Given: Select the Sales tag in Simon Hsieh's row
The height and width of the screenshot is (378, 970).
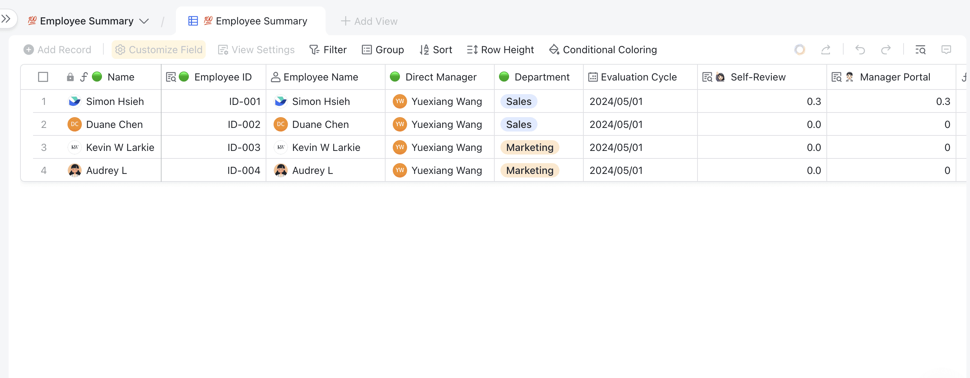Looking at the screenshot, I should (518, 101).
